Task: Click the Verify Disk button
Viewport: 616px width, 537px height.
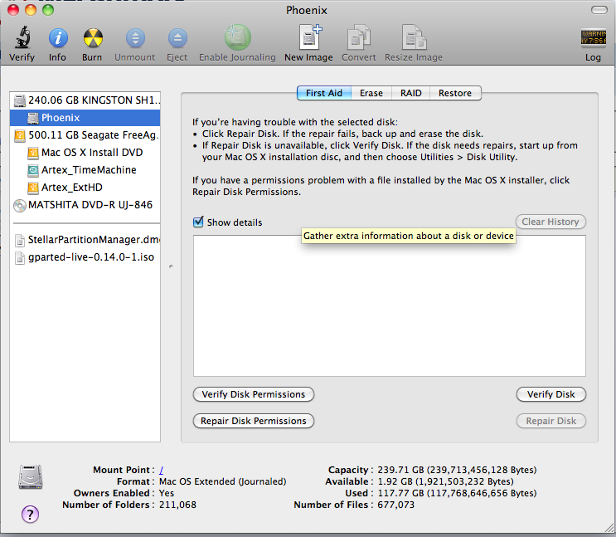Action: click(x=551, y=394)
